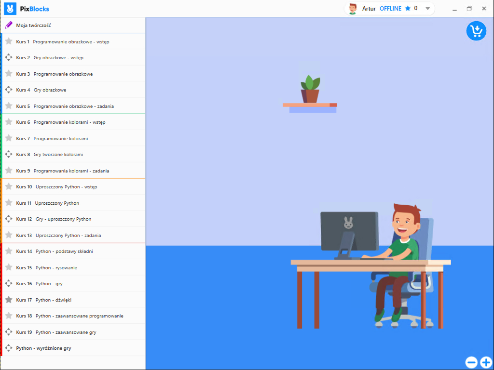Expand the user account dropdown arrow
Viewport: 494px width, 370px height.
click(427, 9)
